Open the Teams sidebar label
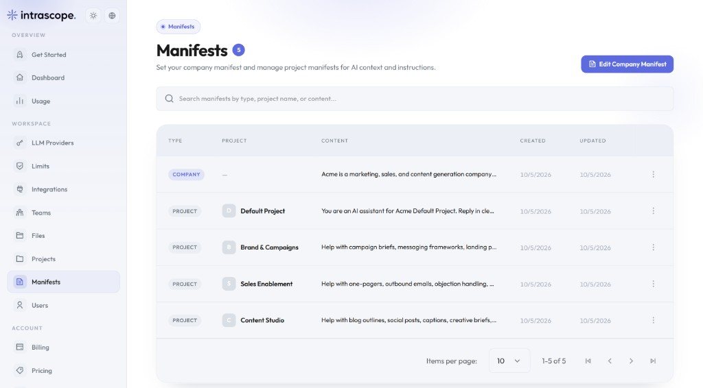The height and width of the screenshot is (388, 703). 41,213
